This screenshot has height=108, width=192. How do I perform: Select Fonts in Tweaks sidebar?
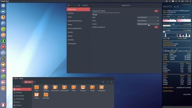(78, 17)
